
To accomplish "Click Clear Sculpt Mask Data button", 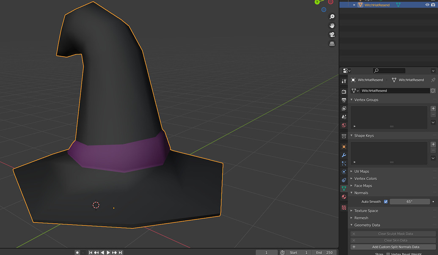I will (393, 234).
